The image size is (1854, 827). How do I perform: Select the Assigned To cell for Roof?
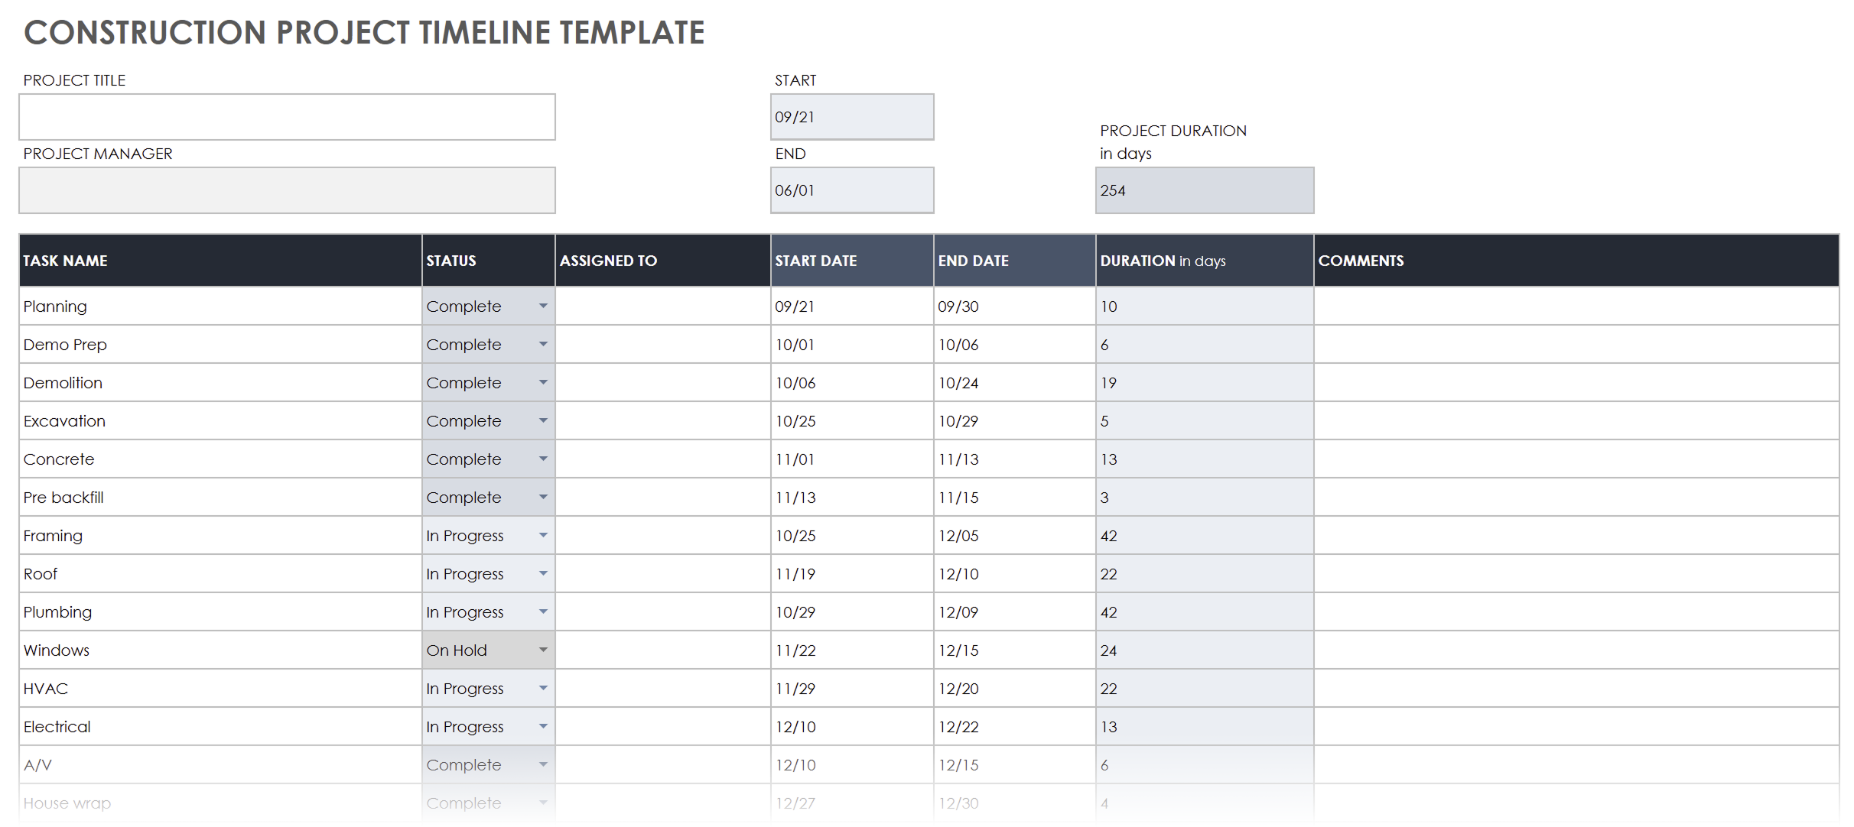663,573
